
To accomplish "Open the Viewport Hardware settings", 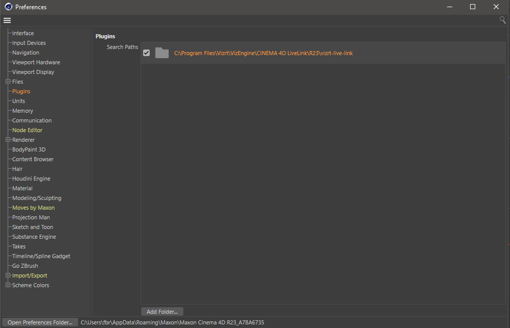I will tap(36, 62).
